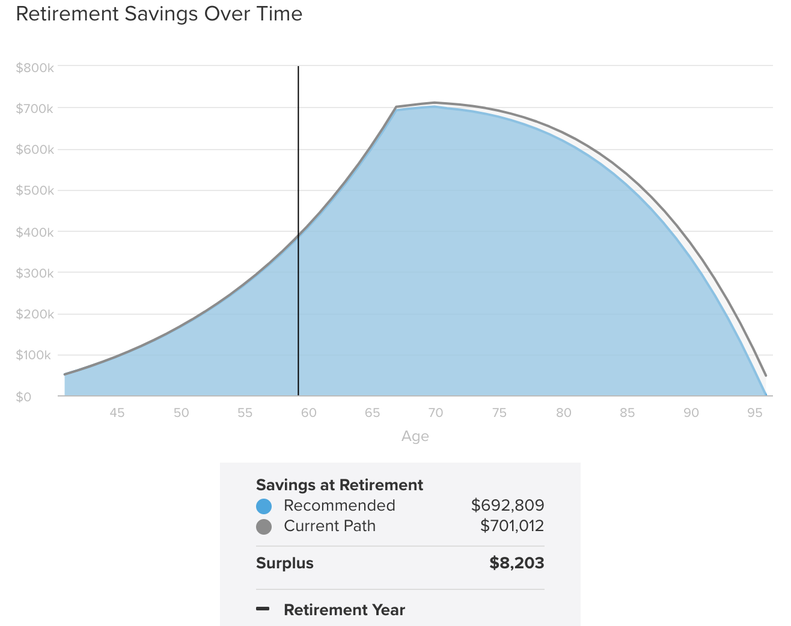The image size is (791, 626).
Task: Click age 95 on the x-axis
Action: tap(755, 413)
